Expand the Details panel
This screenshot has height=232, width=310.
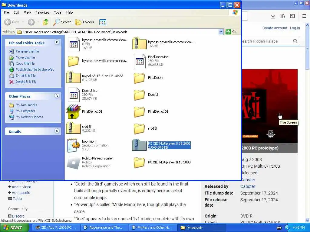(x=57, y=131)
